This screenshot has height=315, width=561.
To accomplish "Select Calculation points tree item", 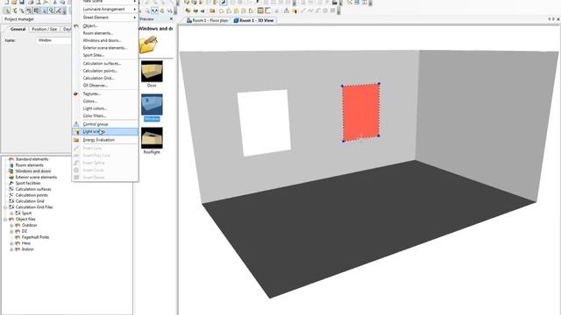I will click(32, 195).
